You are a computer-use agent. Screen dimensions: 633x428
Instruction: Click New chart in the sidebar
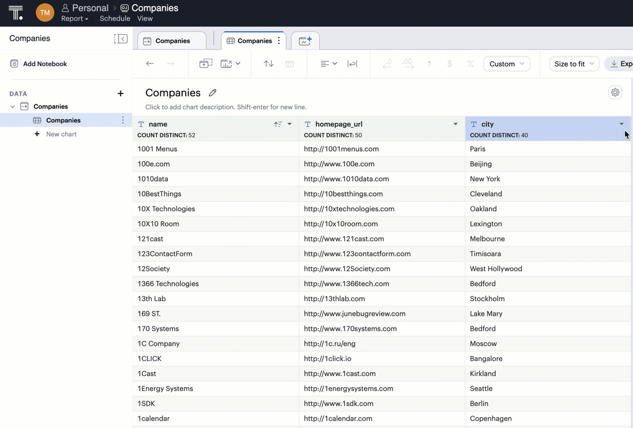click(61, 134)
